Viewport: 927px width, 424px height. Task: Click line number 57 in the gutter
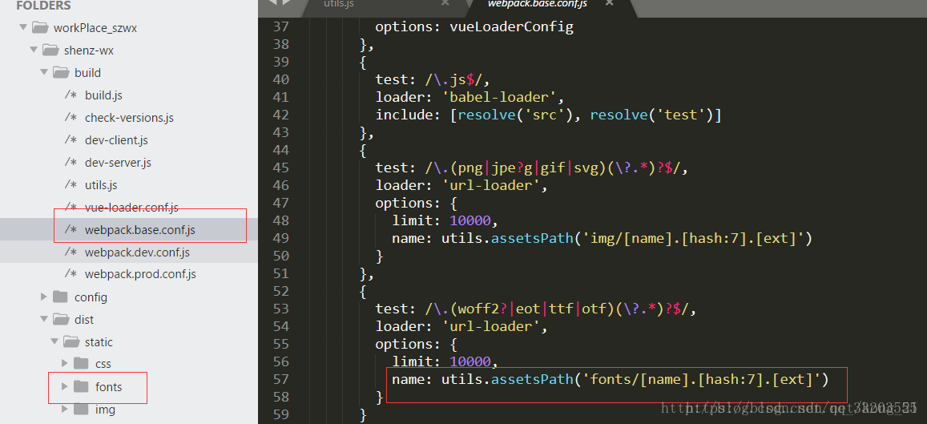(x=280, y=379)
